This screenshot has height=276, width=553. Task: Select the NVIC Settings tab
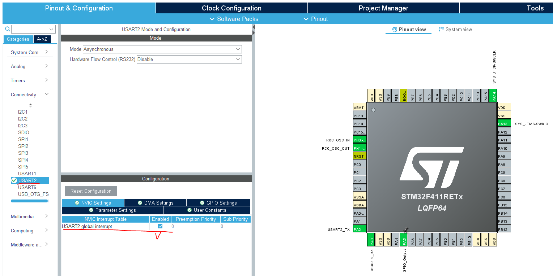tap(93, 203)
